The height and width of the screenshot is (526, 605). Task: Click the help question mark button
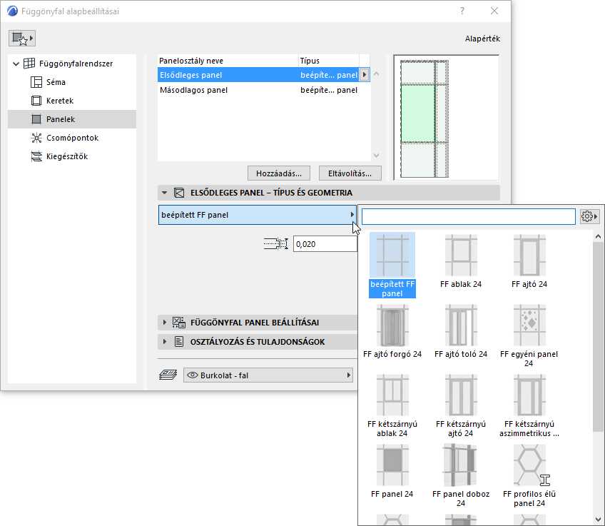(x=462, y=11)
